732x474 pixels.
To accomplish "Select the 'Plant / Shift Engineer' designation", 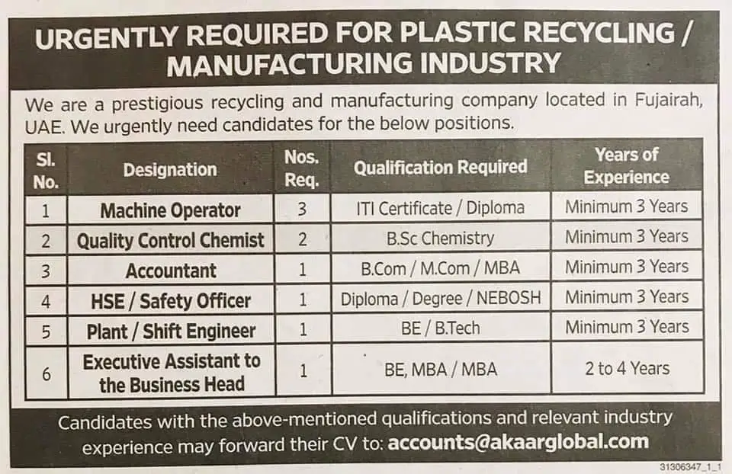I will 170,331.
